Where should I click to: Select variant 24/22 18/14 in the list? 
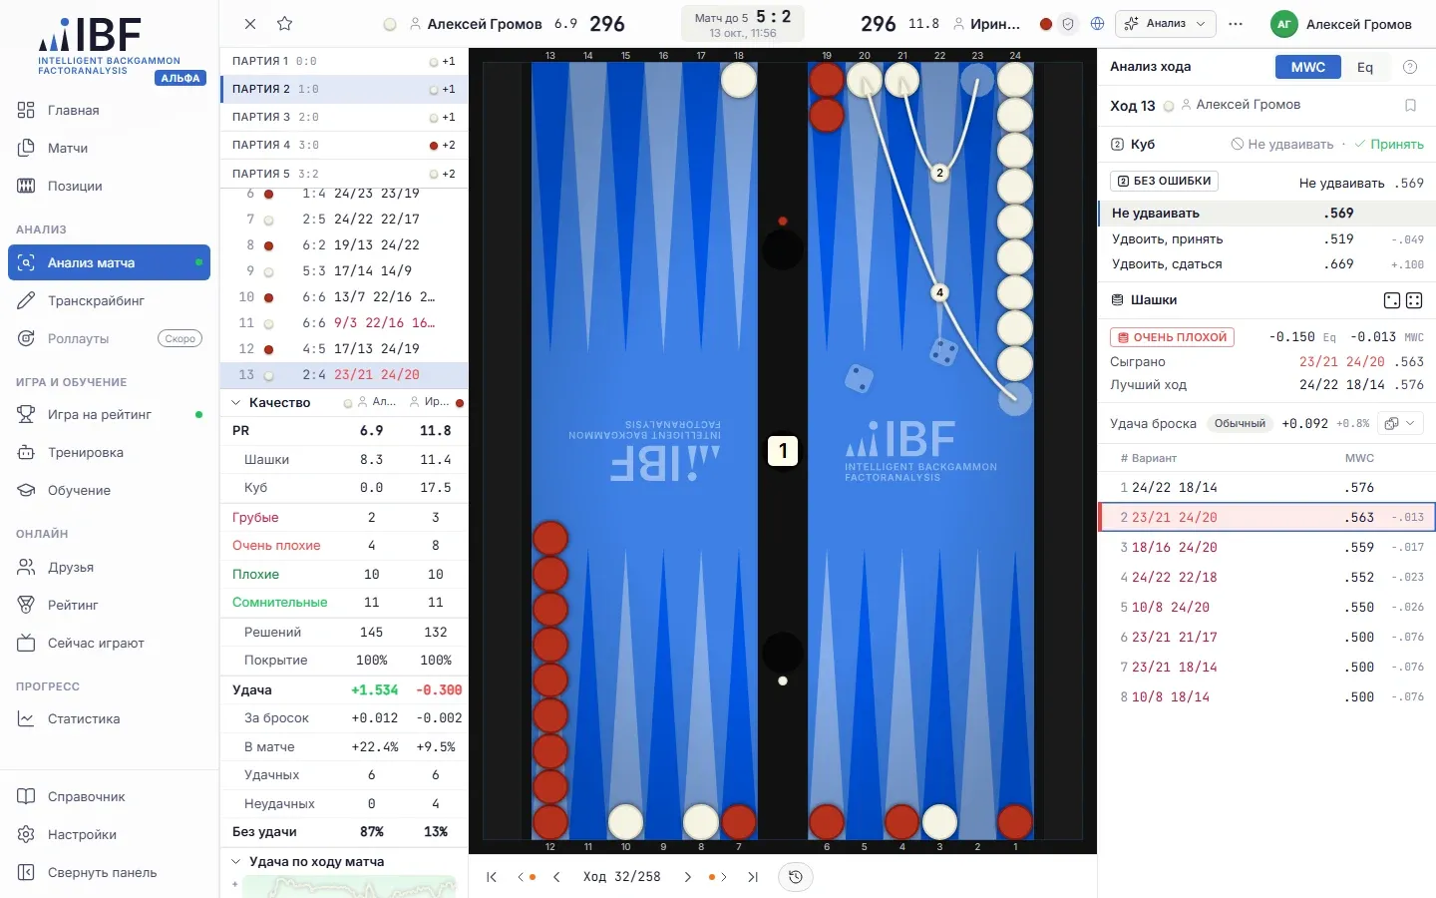click(x=1266, y=488)
